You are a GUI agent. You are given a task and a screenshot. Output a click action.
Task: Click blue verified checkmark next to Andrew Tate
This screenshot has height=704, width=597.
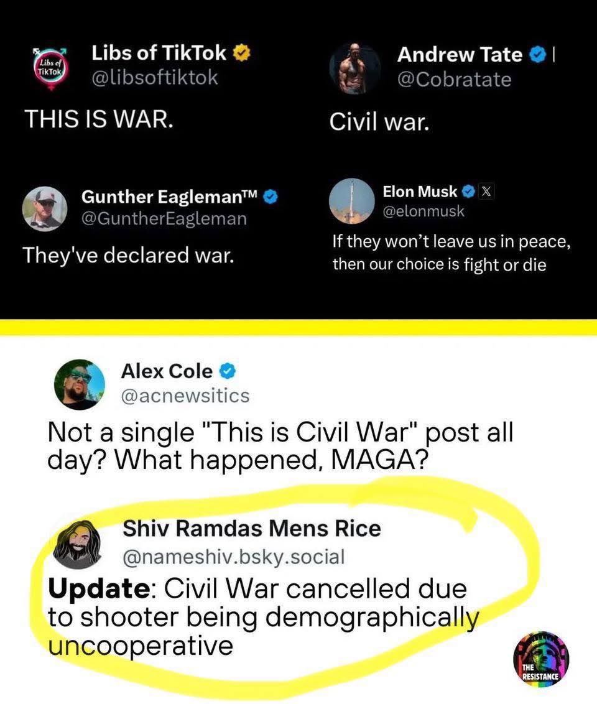pyautogui.click(x=537, y=55)
